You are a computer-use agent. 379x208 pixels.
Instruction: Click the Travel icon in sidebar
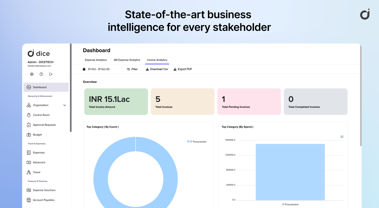[x=29, y=172]
